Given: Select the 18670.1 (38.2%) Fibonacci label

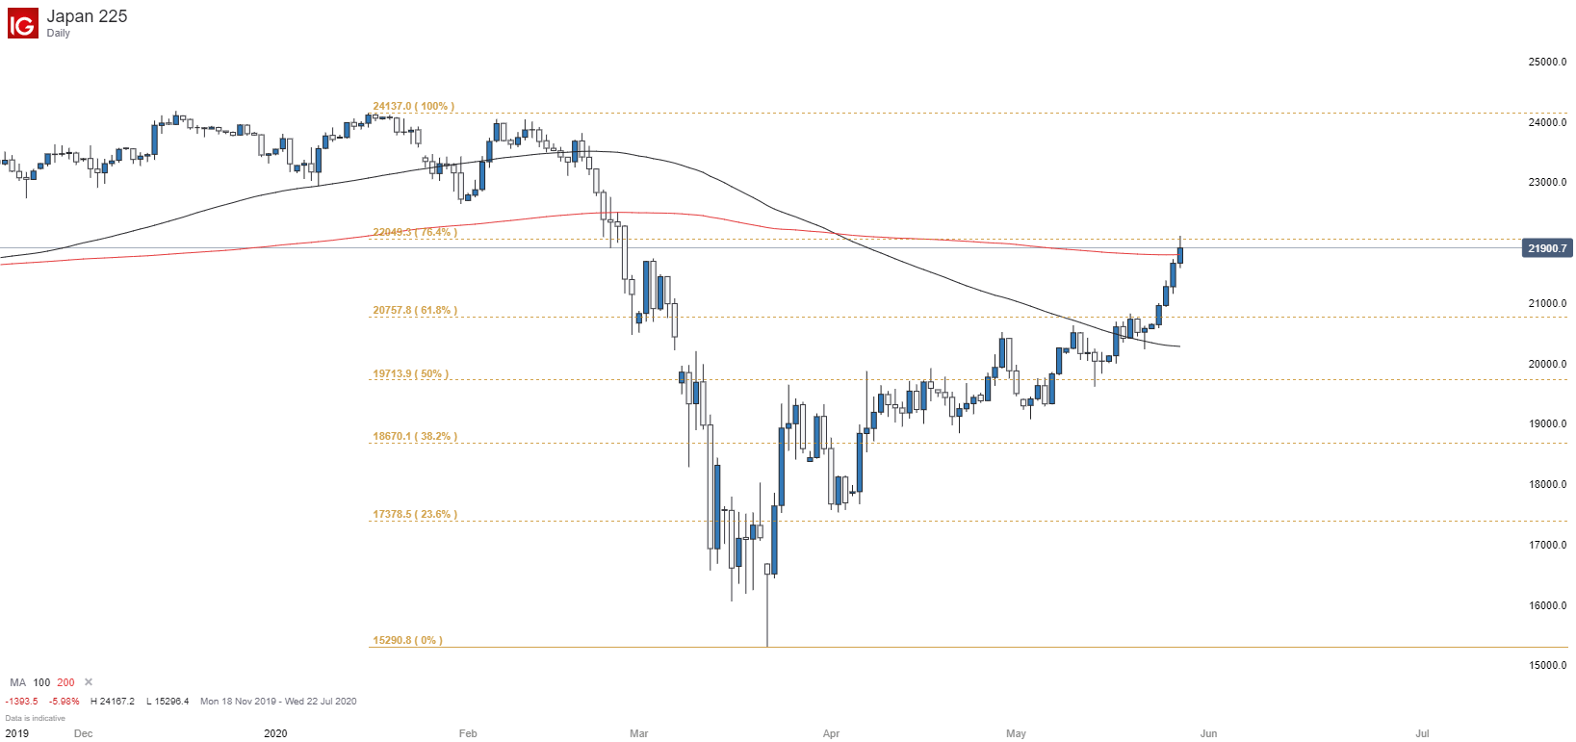Looking at the screenshot, I should pyautogui.click(x=415, y=436).
